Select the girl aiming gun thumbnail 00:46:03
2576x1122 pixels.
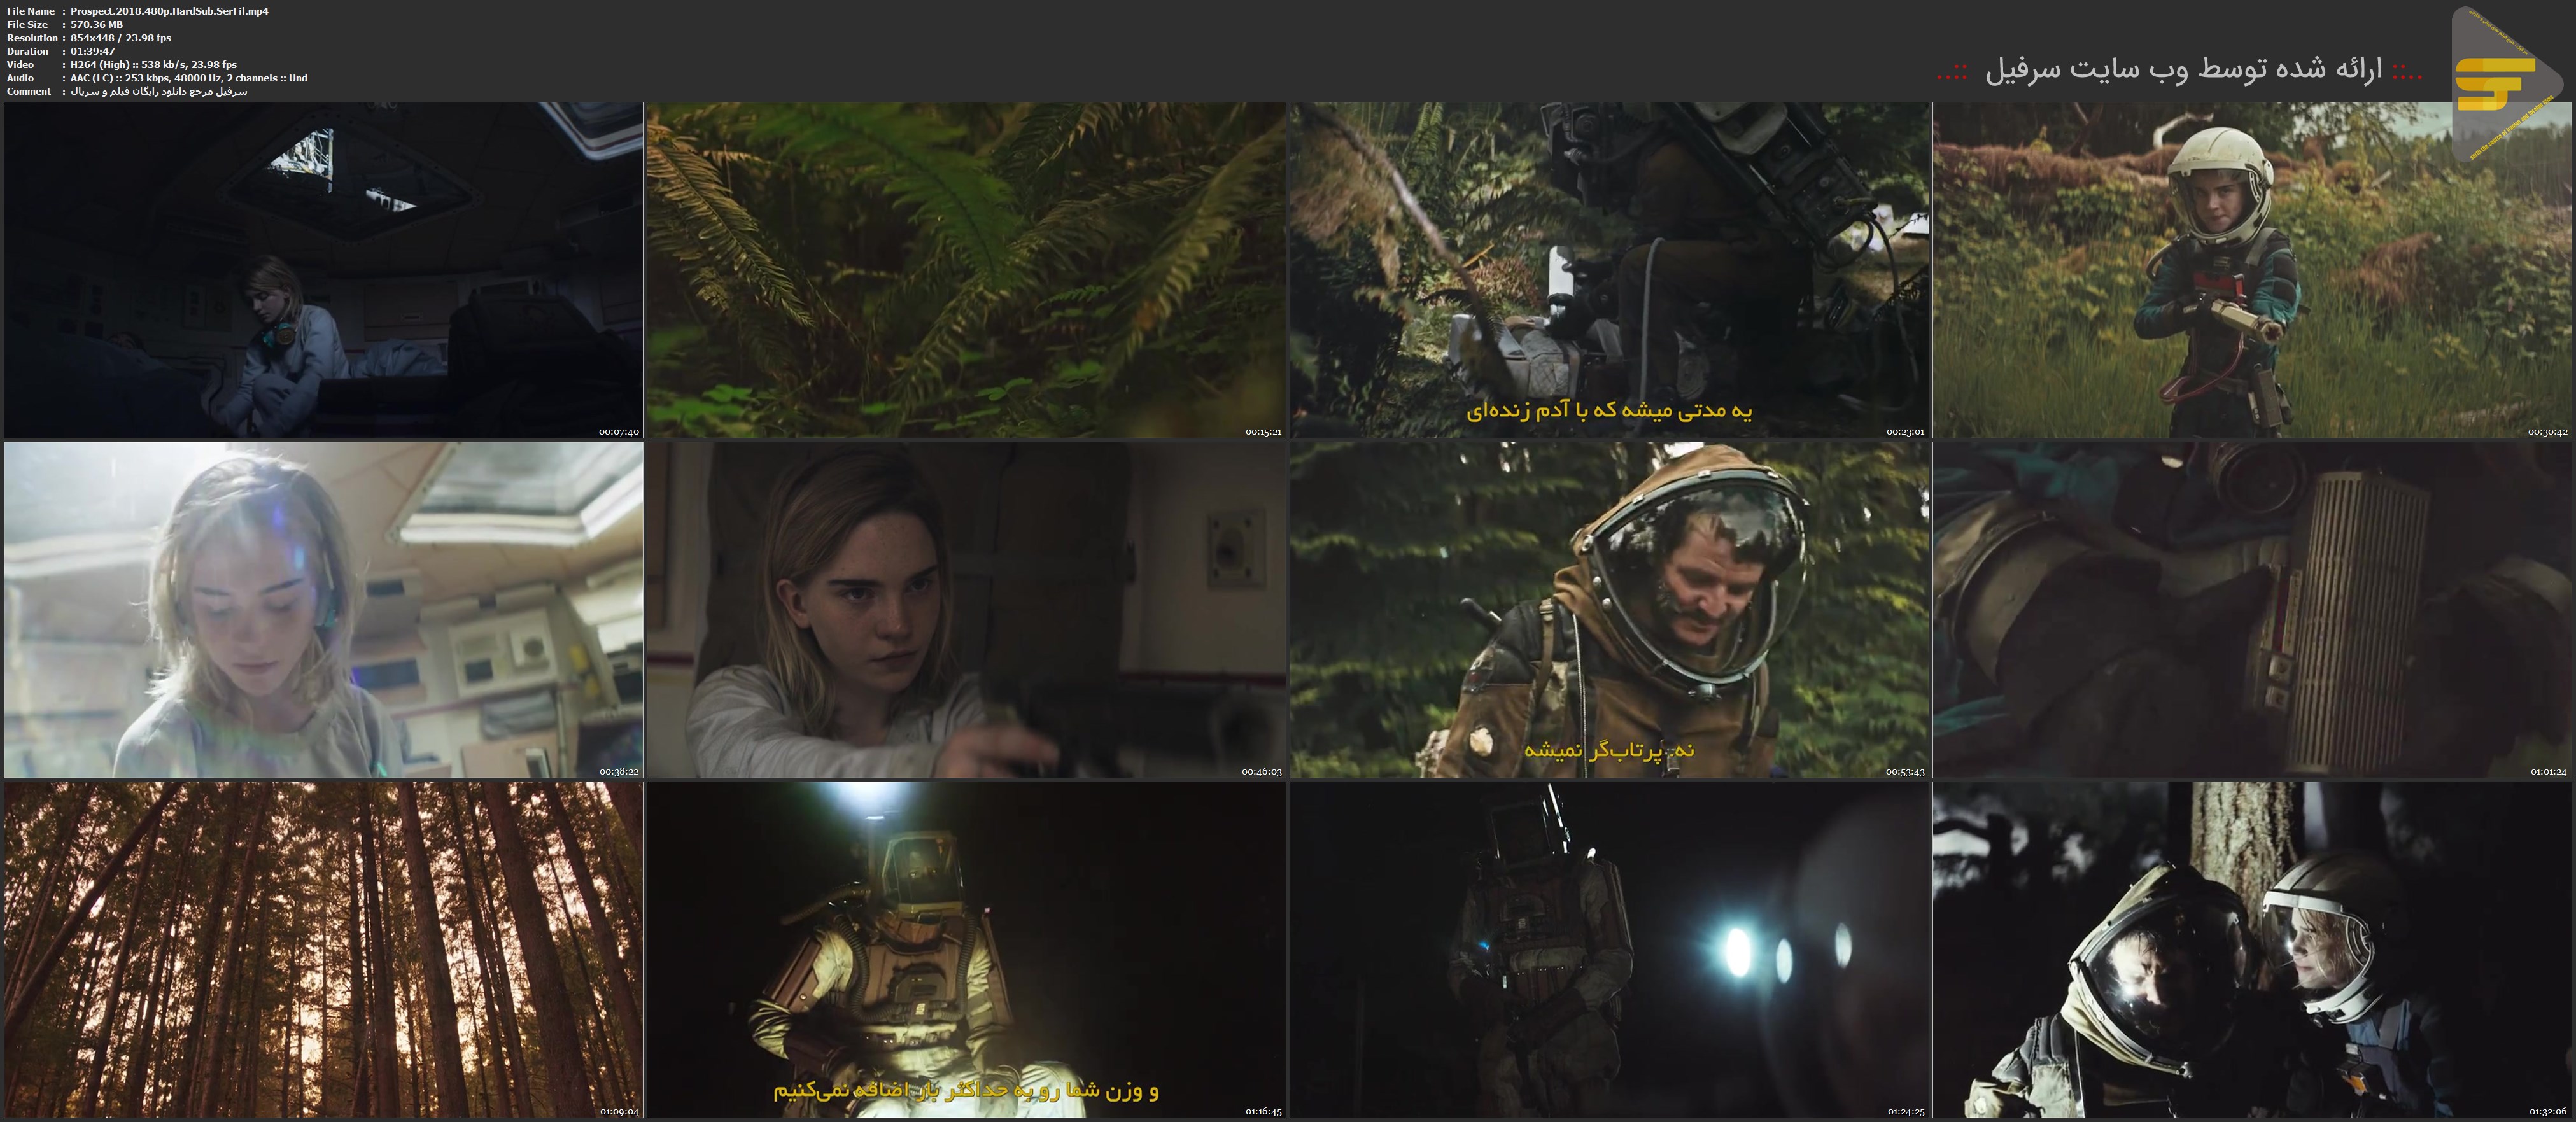pyautogui.click(x=966, y=610)
